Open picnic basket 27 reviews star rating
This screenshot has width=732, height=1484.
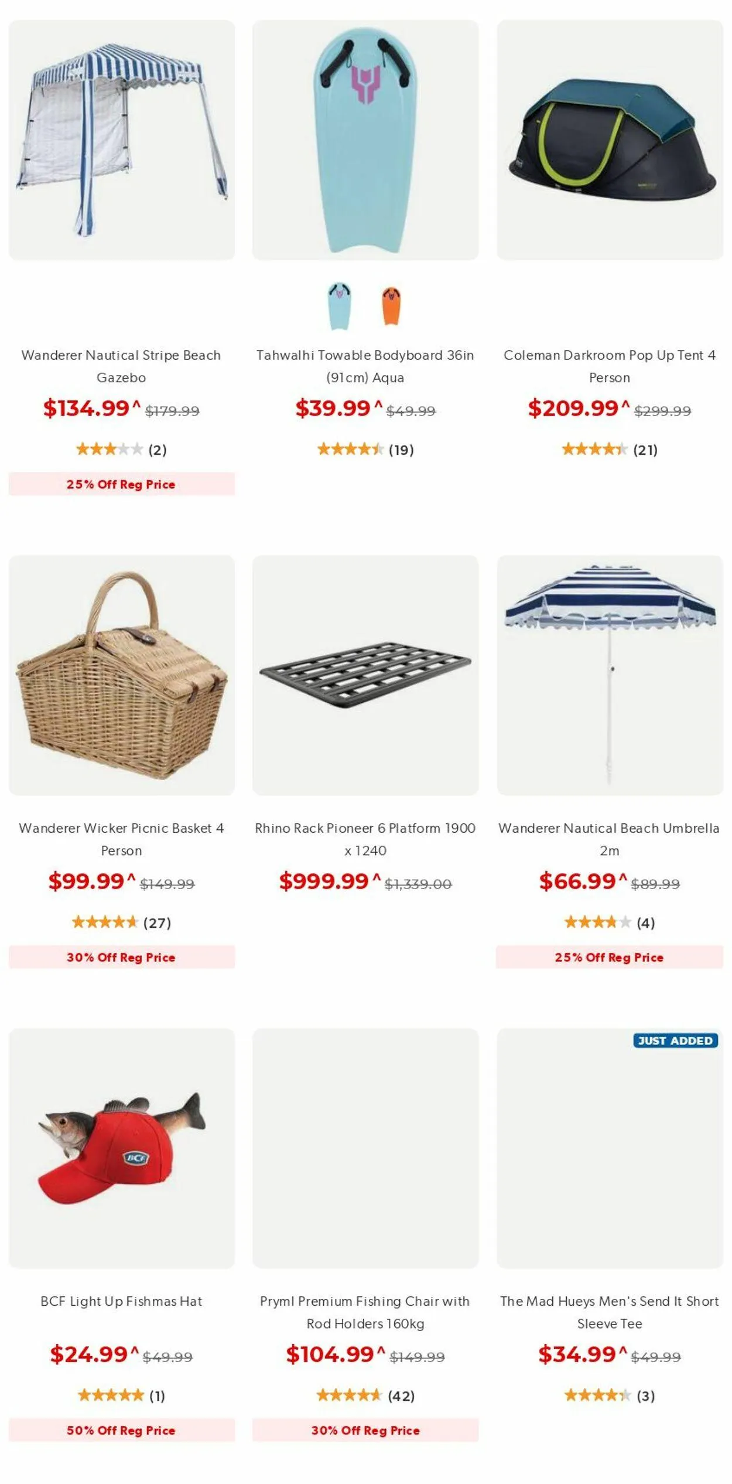coord(104,923)
